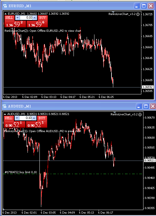Click the EURUSD chart window icon
Viewport: 156px width, 216px height.
point(5,6)
